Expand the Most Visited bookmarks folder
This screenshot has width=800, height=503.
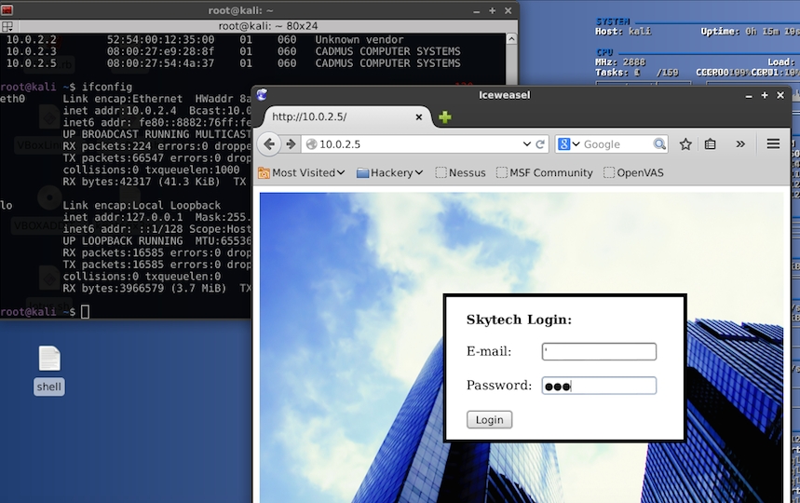[x=301, y=172]
